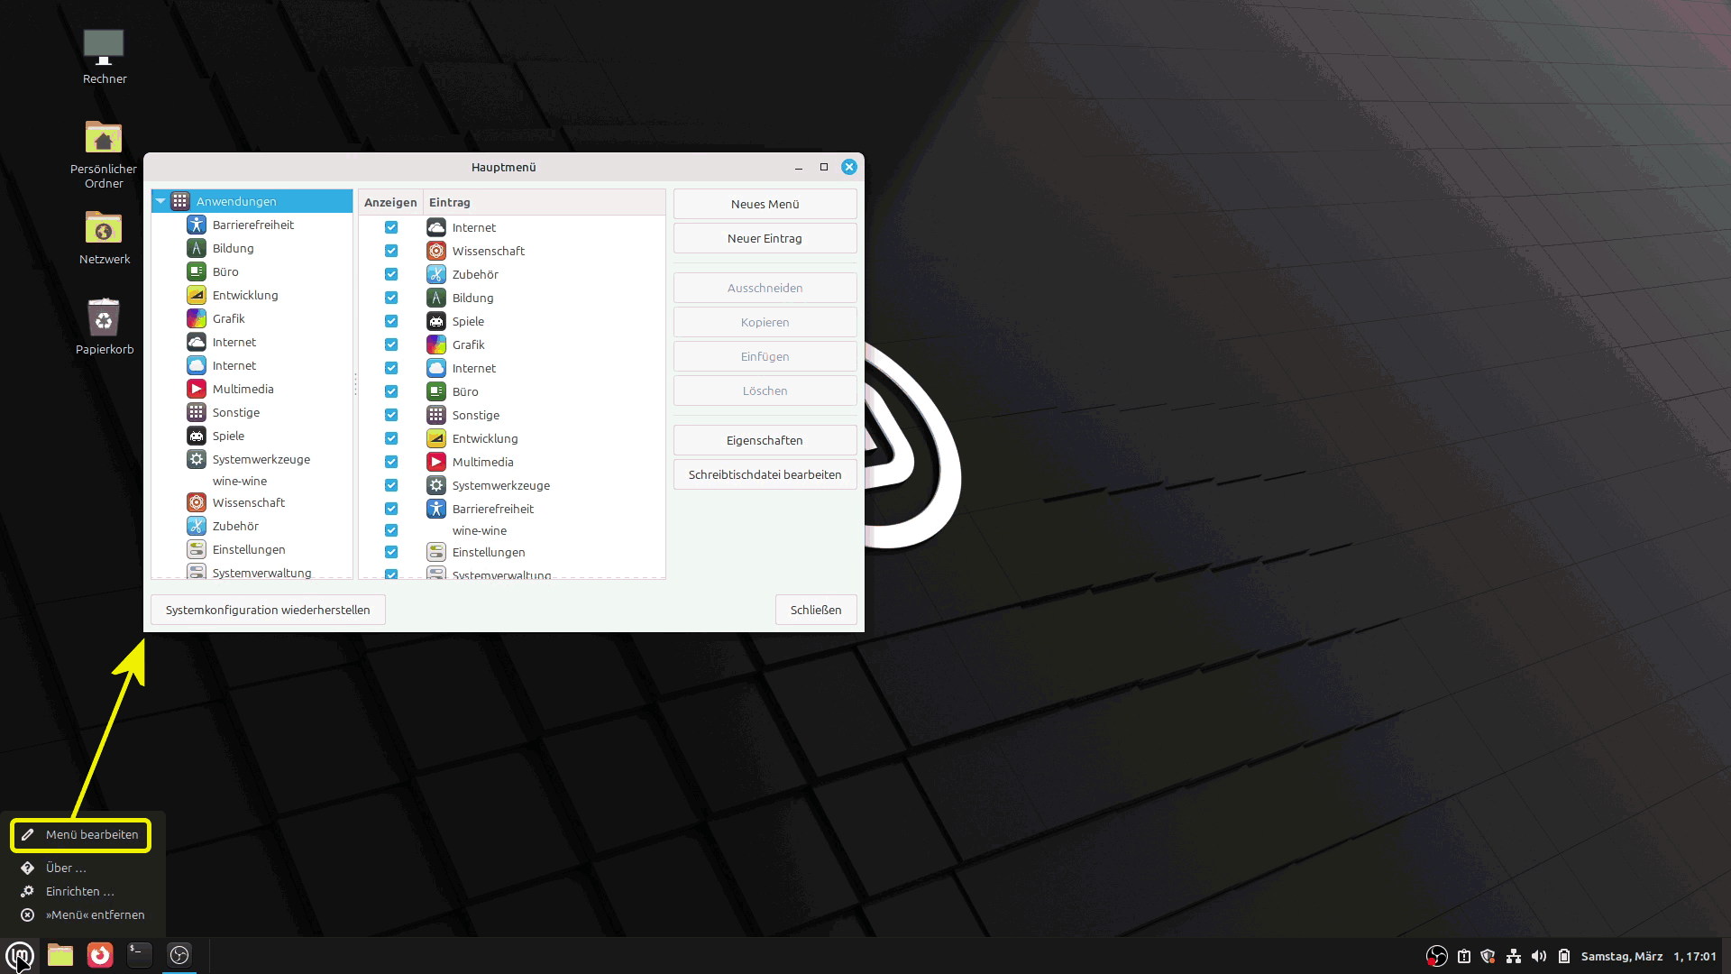Select Systemwerkzeuge gear icon in the tree
This screenshot has width=1731, height=974.
pos(197,459)
